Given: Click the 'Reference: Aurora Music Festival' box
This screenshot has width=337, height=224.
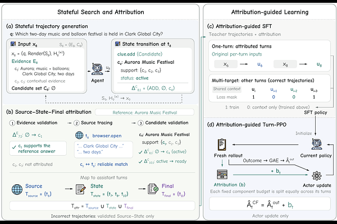Looking at the screenshot, I should (x=145, y=113).
